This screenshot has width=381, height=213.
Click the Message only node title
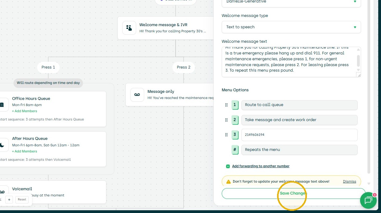click(x=161, y=92)
